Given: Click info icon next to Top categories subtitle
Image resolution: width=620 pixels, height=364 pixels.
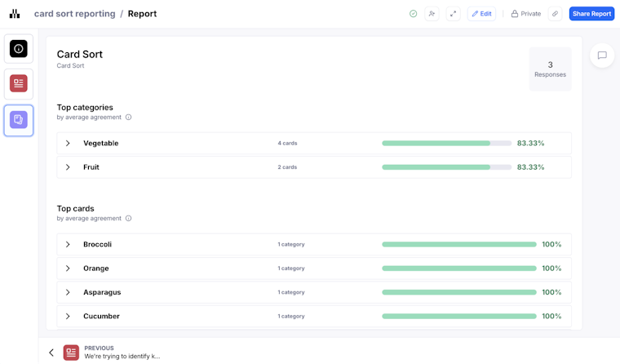Looking at the screenshot, I should coord(129,117).
